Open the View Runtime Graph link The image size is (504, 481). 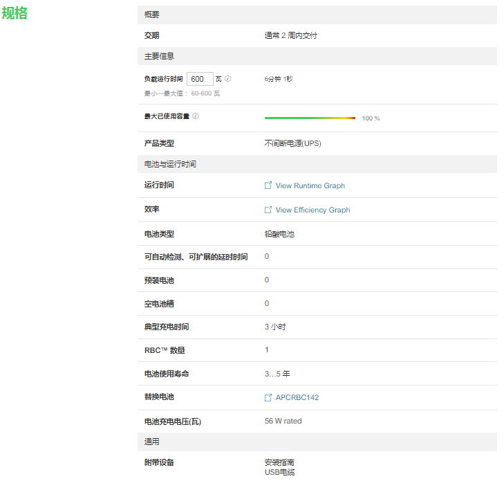[310, 185]
